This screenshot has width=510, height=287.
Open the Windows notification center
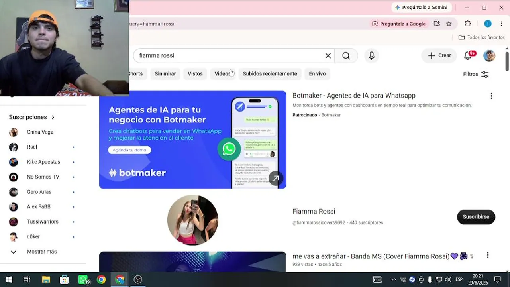coord(498,279)
